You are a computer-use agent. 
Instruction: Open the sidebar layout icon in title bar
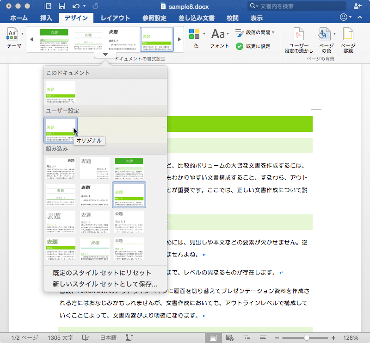[48, 6]
